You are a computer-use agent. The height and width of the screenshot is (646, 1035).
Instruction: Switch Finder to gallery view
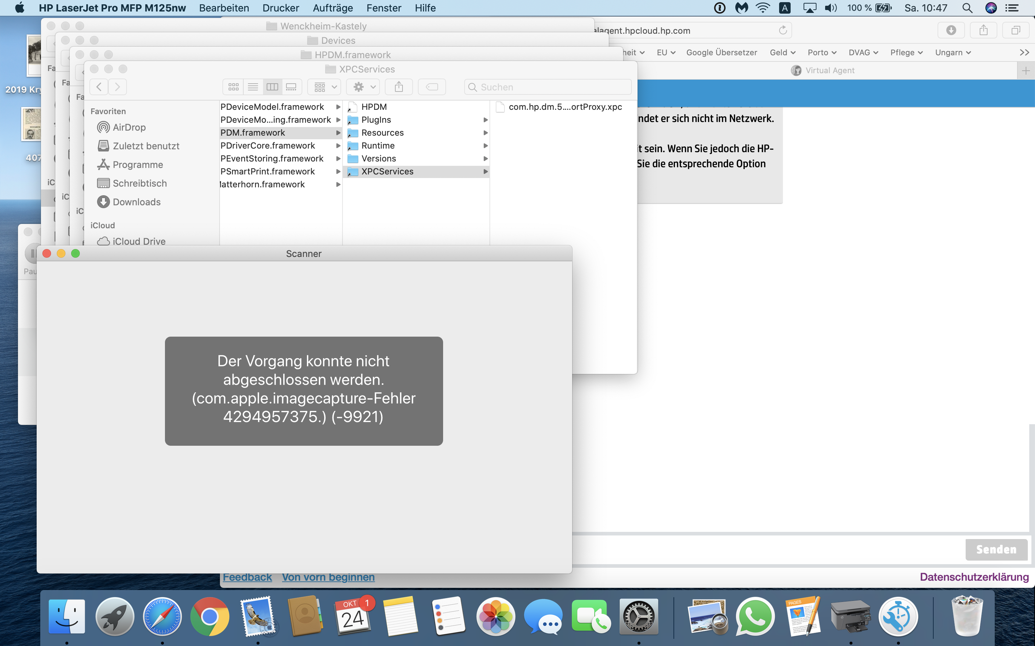click(291, 87)
